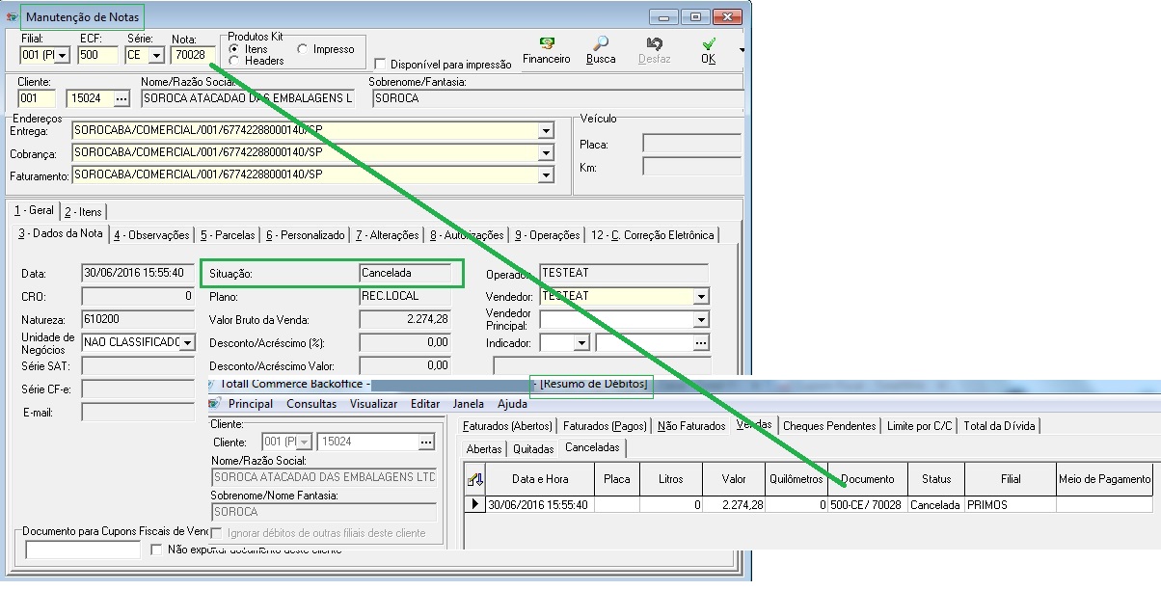1161x590 pixels.
Task: Enable Disponível para impressão checkbox
Action: (380, 65)
